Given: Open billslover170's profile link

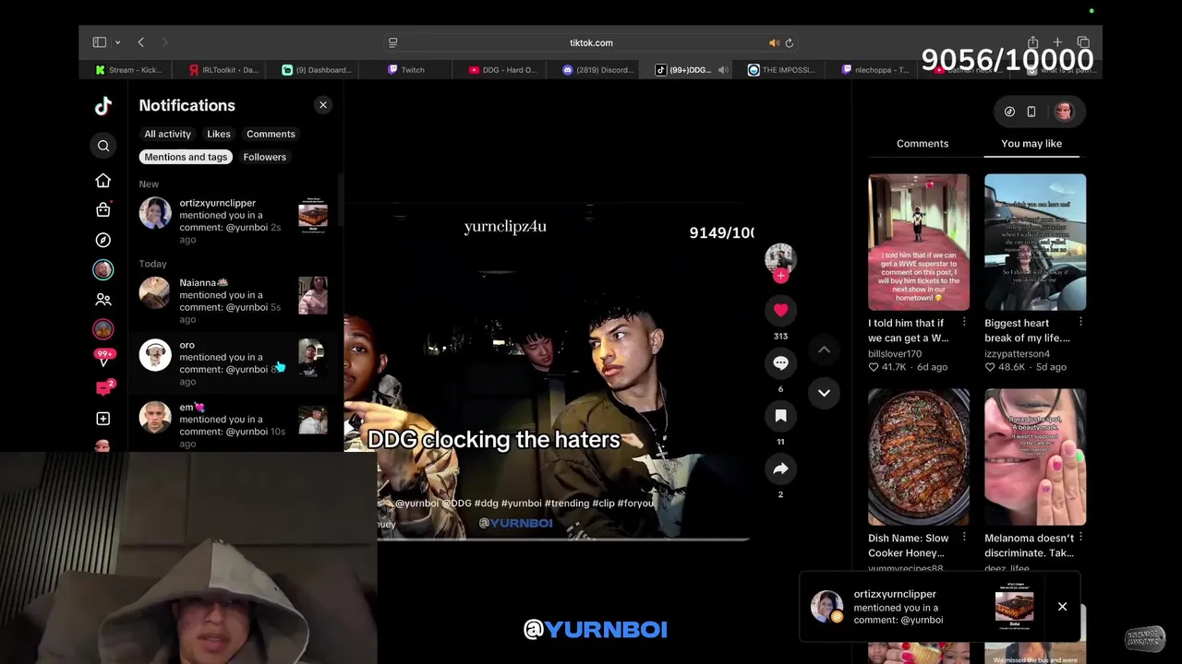Looking at the screenshot, I should pos(895,354).
